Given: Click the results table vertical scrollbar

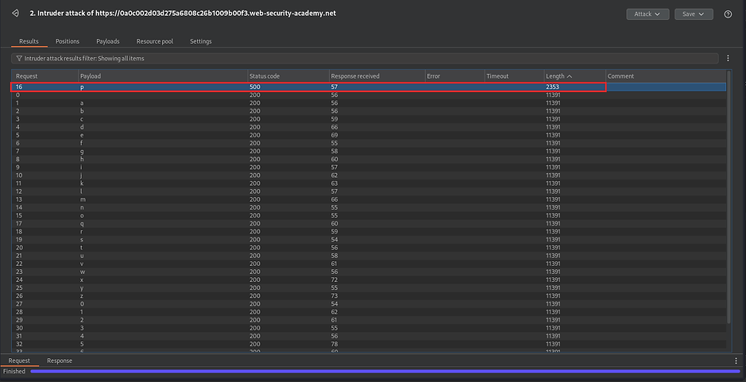Looking at the screenshot, I should (729, 198).
